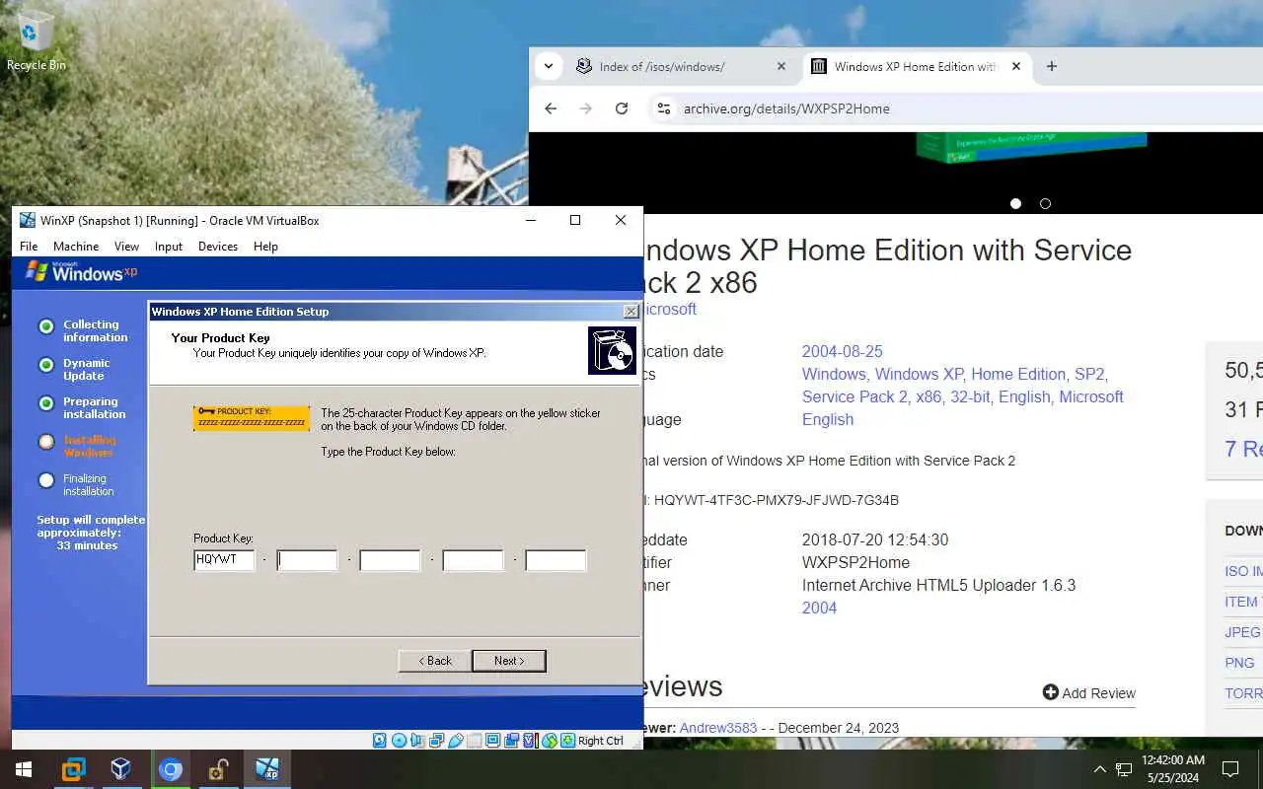View site information icon in address bar
The height and width of the screenshot is (789, 1263).
(664, 108)
